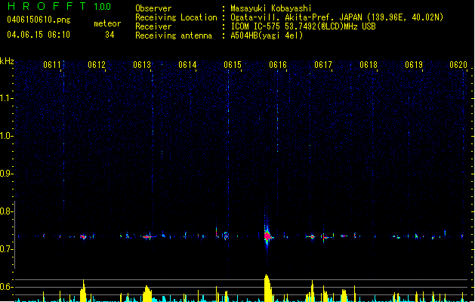The width and height of the screenshot is (475, 302).
Task: Select the file name 0406150610.png
Action: click(39, 20)
